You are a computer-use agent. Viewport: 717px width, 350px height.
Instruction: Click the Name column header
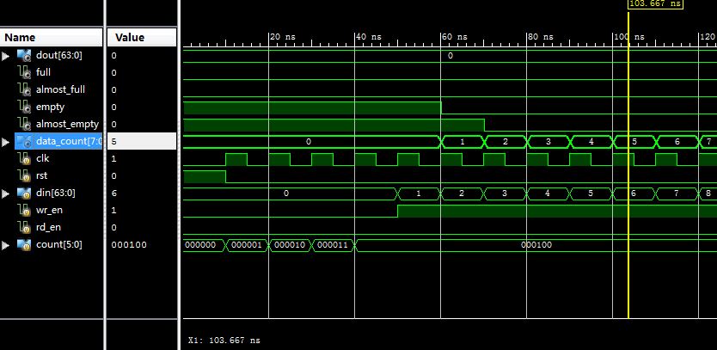(x=52, y=38)
